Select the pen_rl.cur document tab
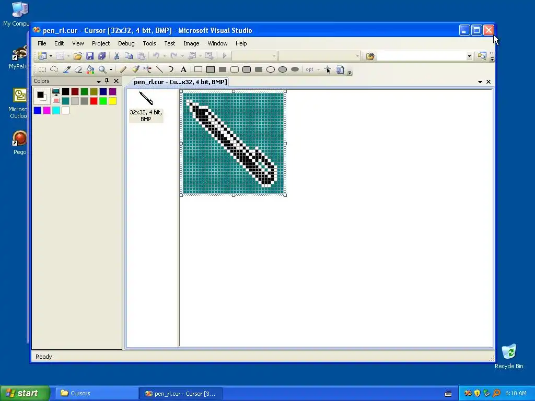 click(180, 82)
